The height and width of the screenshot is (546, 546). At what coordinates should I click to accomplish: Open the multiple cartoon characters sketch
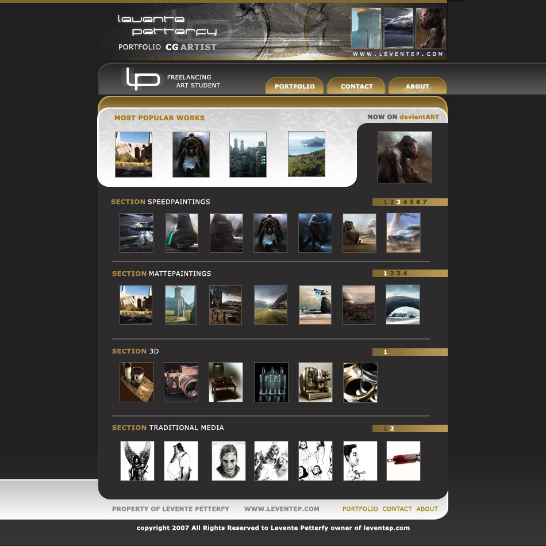[315, 461]
